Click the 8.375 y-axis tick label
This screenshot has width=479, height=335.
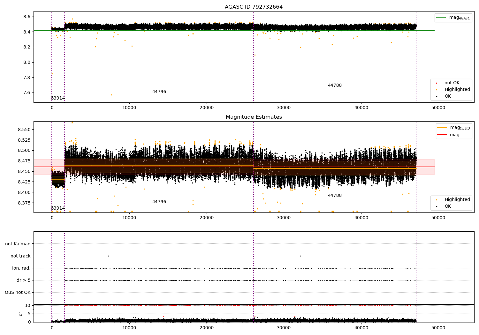[24, 203]
